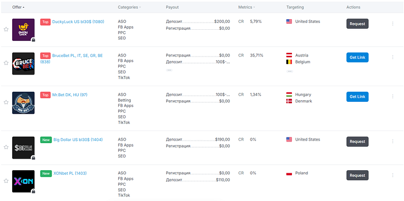The width and height of the screenshot is (404, 201).
Task: Open the BruceBet logo thumbnail
Action: [x=23, y=63]
